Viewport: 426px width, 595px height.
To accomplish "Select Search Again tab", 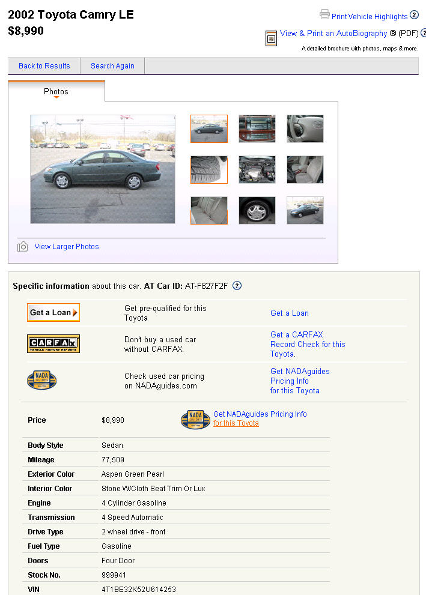I will (112, 65).
